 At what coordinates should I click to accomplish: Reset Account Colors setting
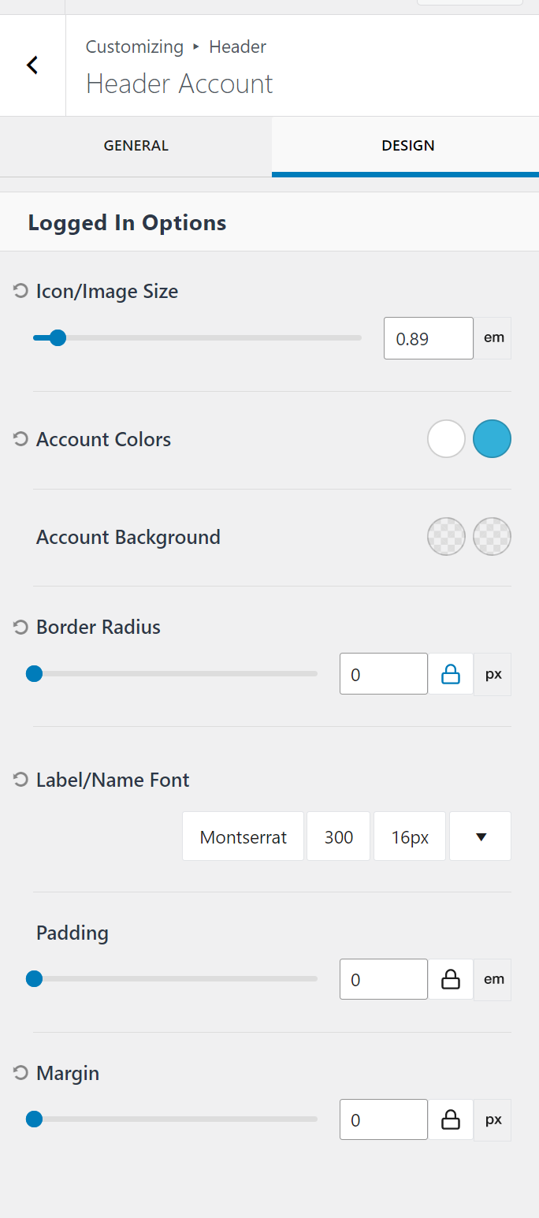(x=20, y=439)
